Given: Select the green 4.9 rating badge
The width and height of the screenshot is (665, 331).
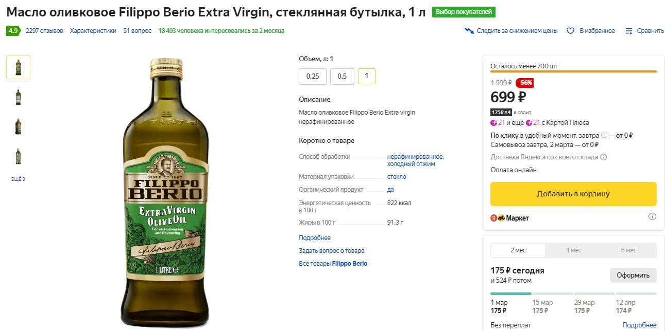Looking at the screenshot, I should (x=12, y=30).
